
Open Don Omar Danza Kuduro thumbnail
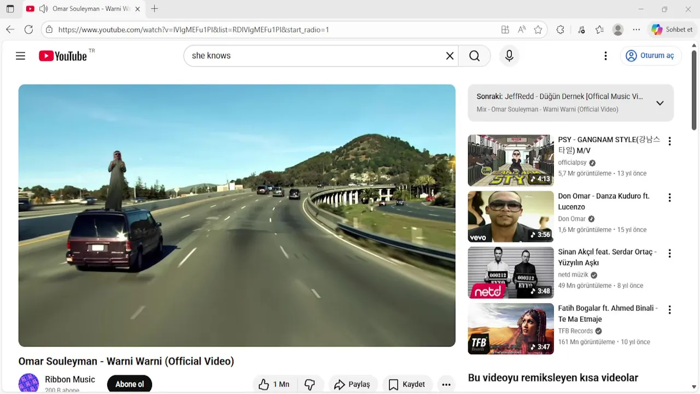(511, 217)
